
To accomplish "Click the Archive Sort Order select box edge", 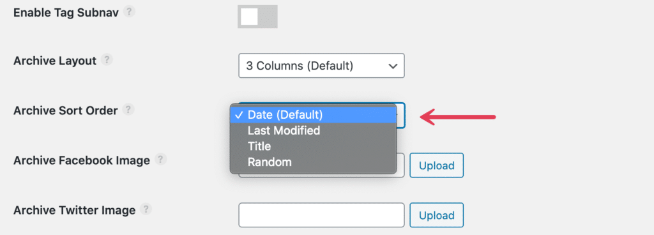I will 400,115.
